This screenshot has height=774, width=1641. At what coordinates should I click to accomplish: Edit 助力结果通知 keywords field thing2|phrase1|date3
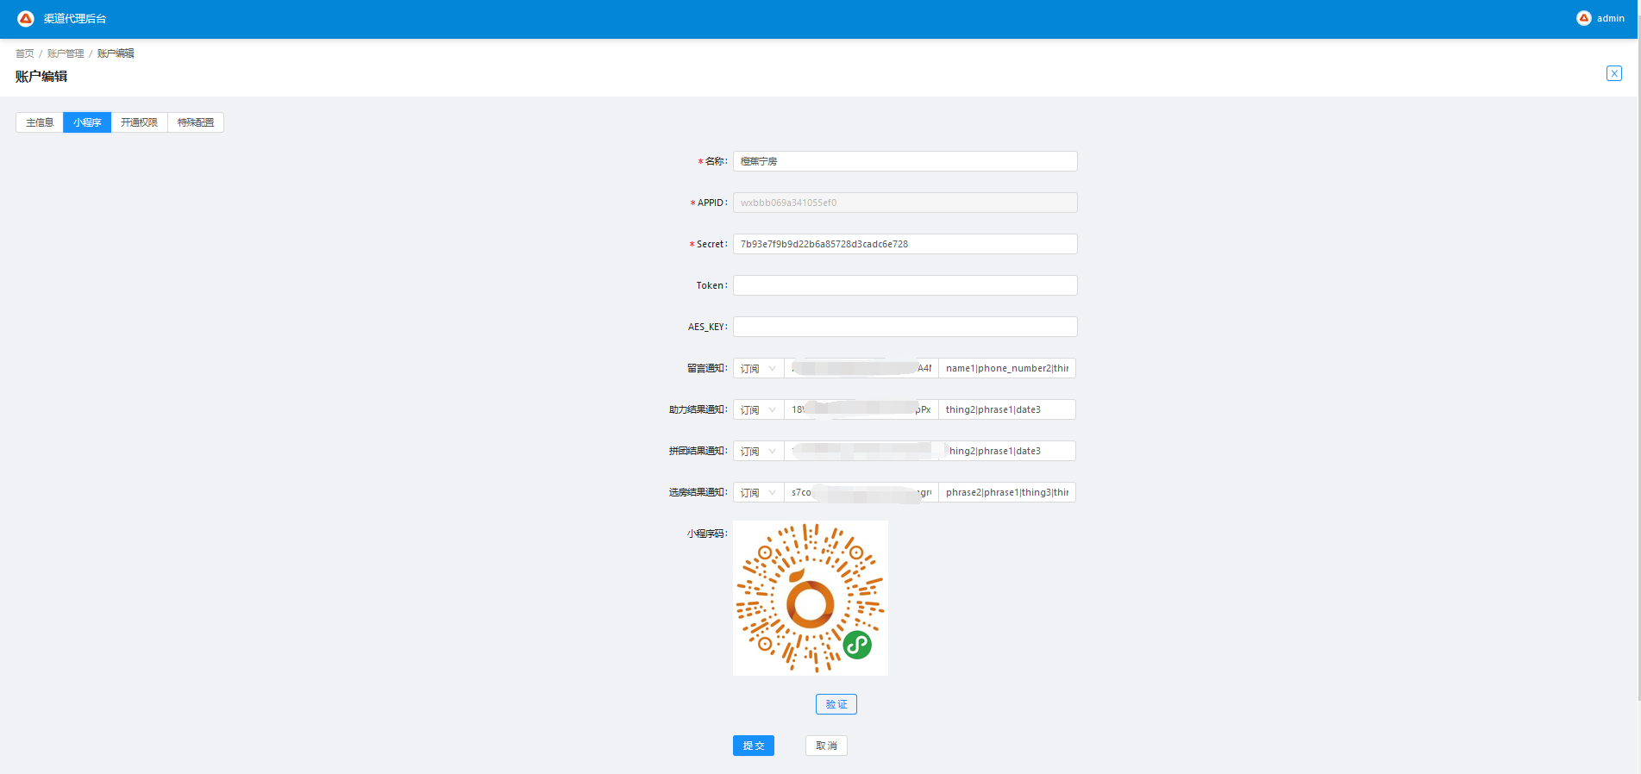[x=1007, y=409]
